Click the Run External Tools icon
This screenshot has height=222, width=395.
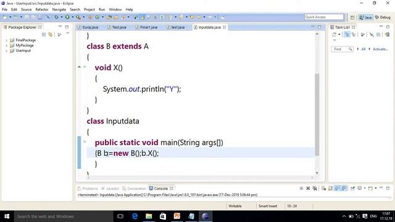pos(78,17)
